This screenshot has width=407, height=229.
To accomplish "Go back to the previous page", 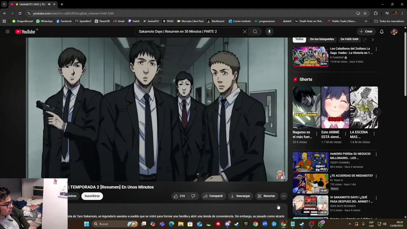I will pos(4,13).
